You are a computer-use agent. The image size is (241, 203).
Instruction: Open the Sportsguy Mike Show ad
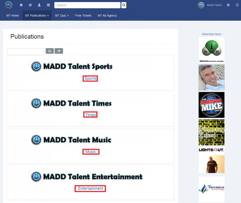click(x=211, y=105)
